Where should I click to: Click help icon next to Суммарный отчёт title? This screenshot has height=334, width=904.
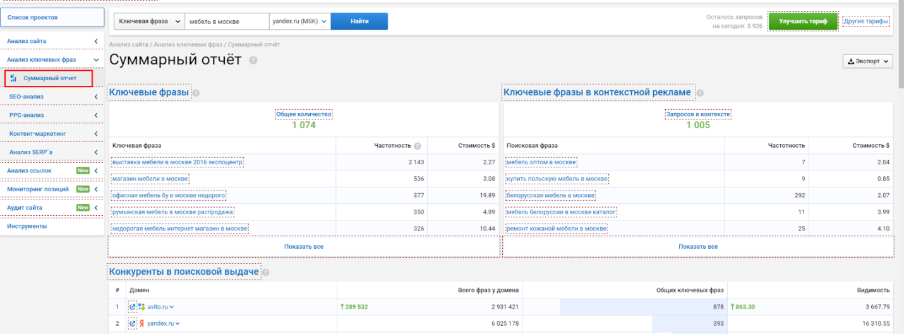coord(253,61)
